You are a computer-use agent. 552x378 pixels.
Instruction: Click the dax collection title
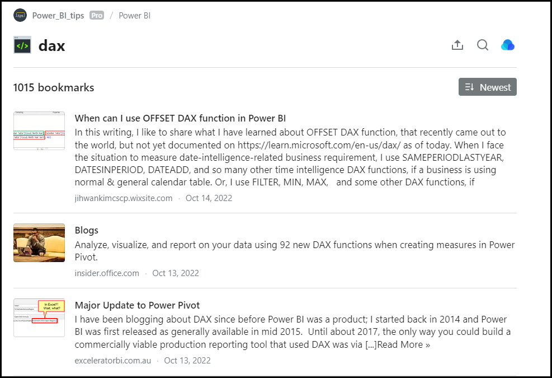click(51, 45)
